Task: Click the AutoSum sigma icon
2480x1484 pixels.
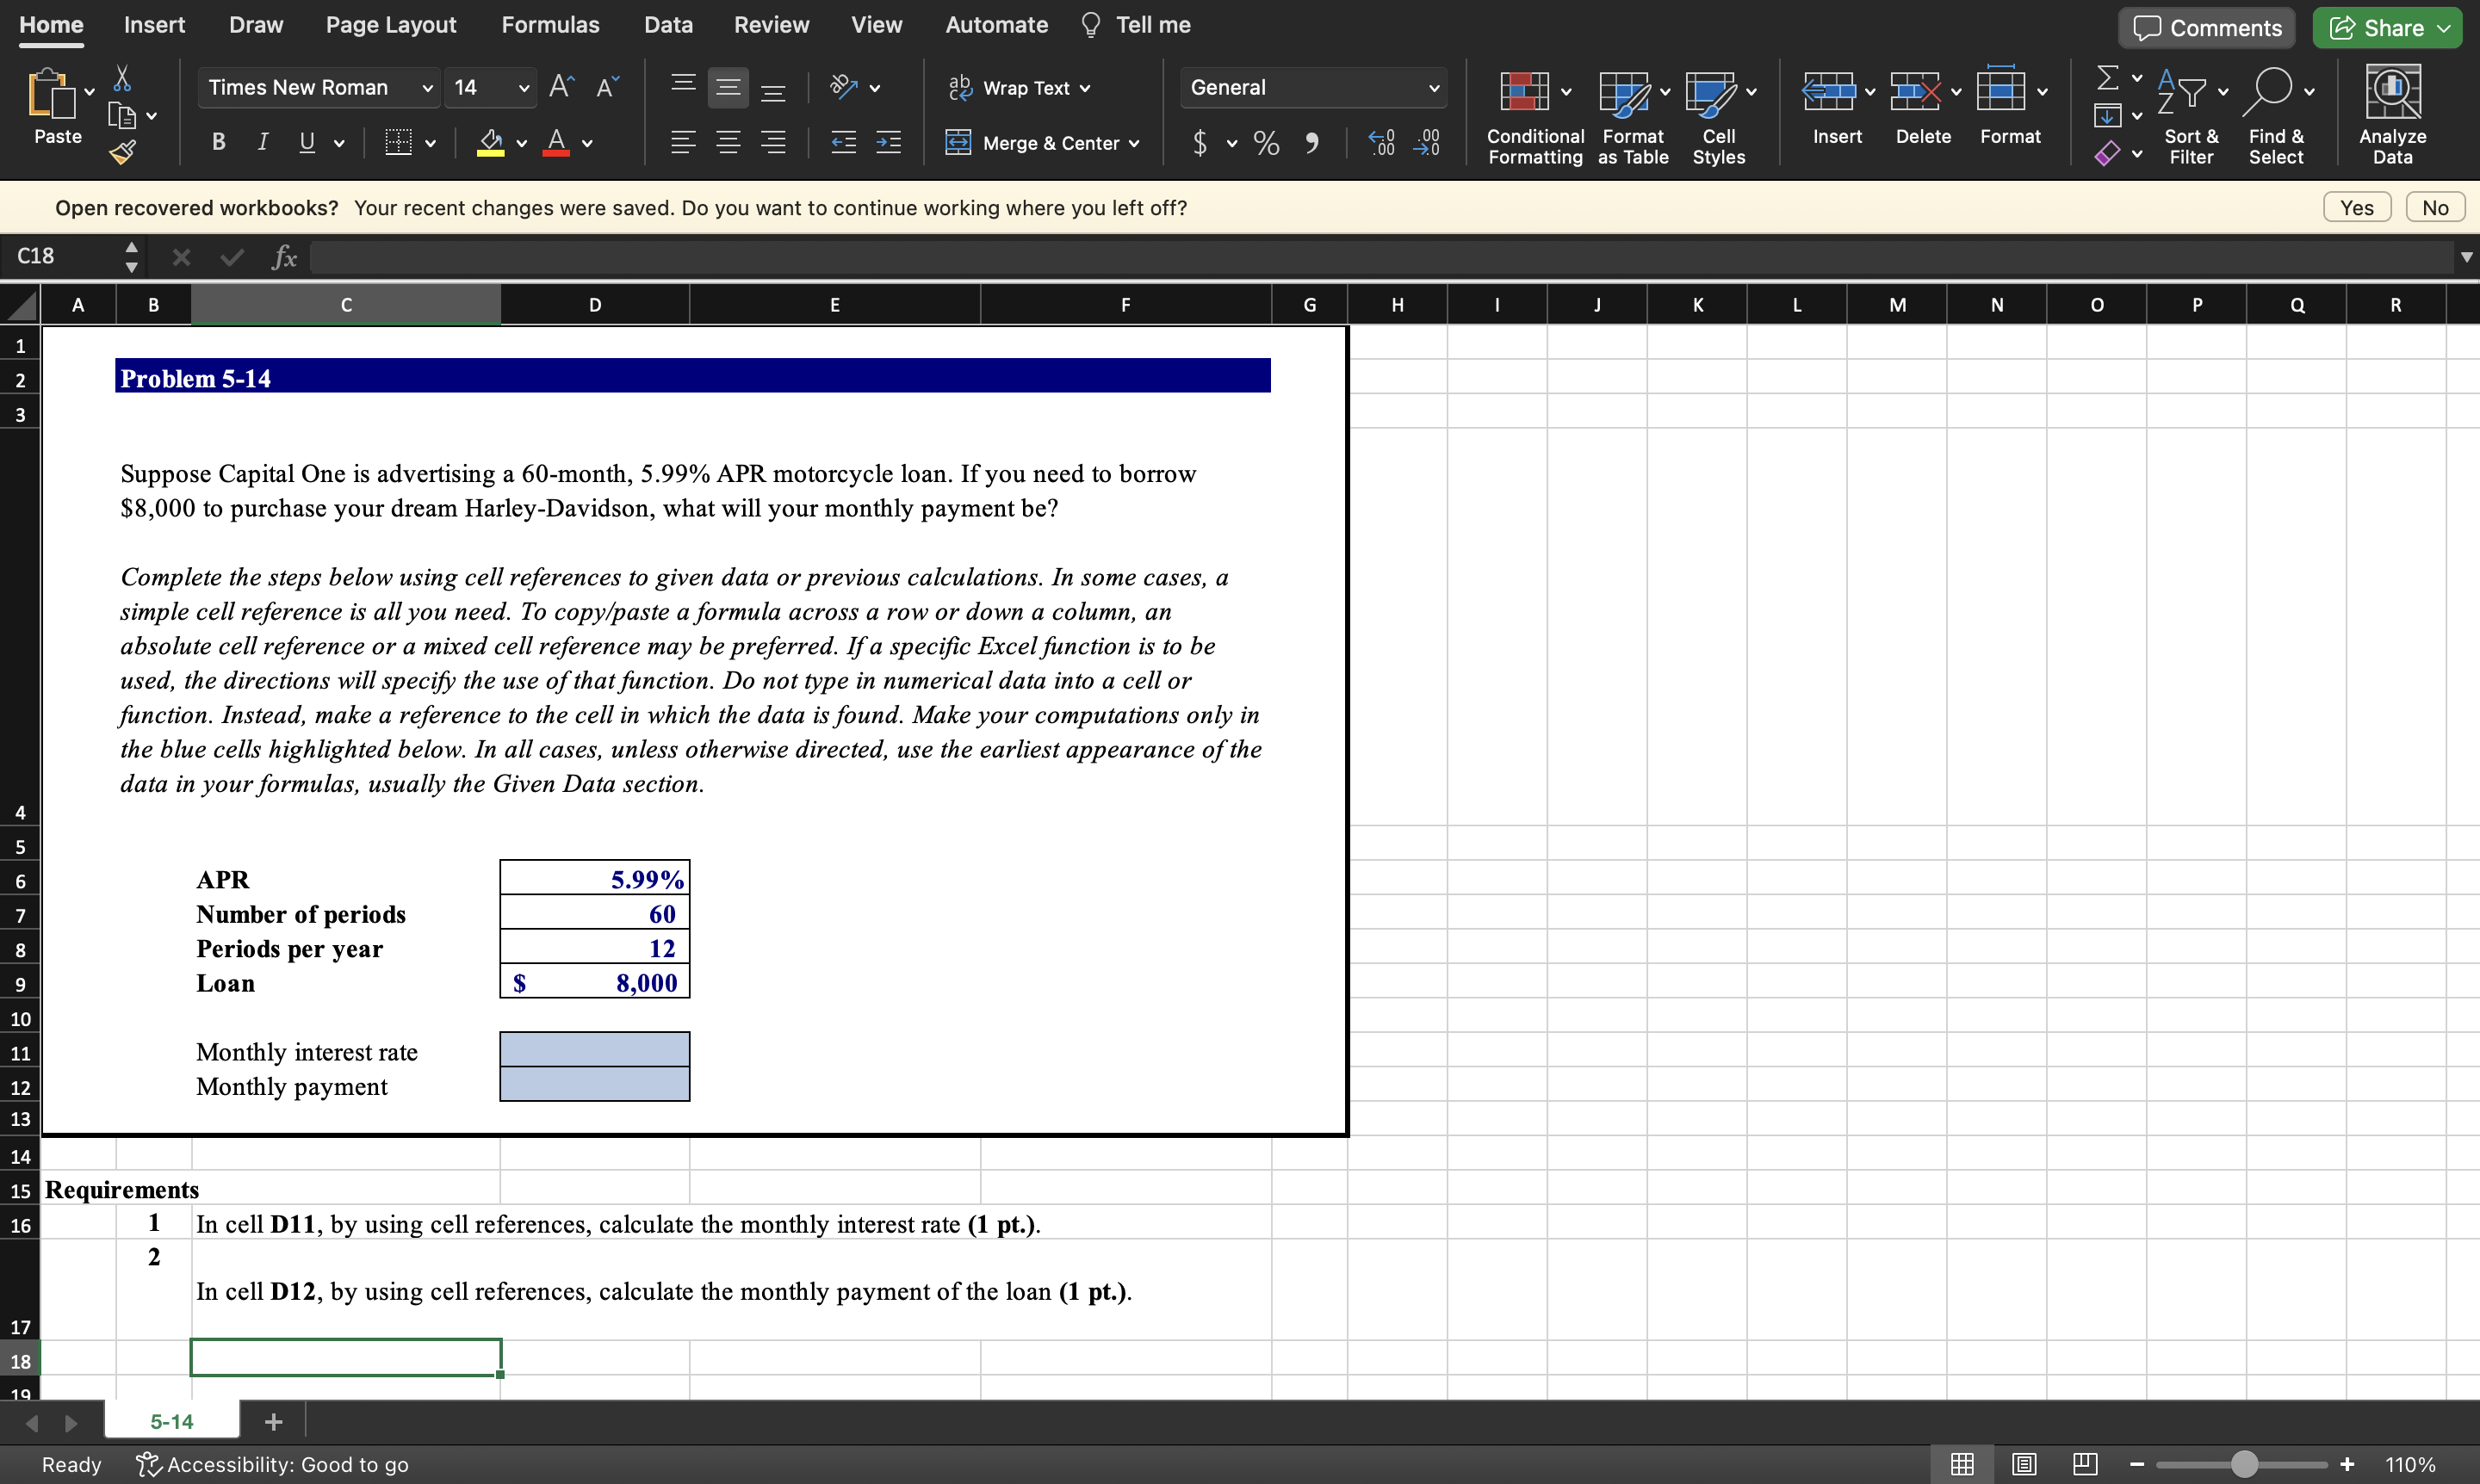Action: point(2107,77)
